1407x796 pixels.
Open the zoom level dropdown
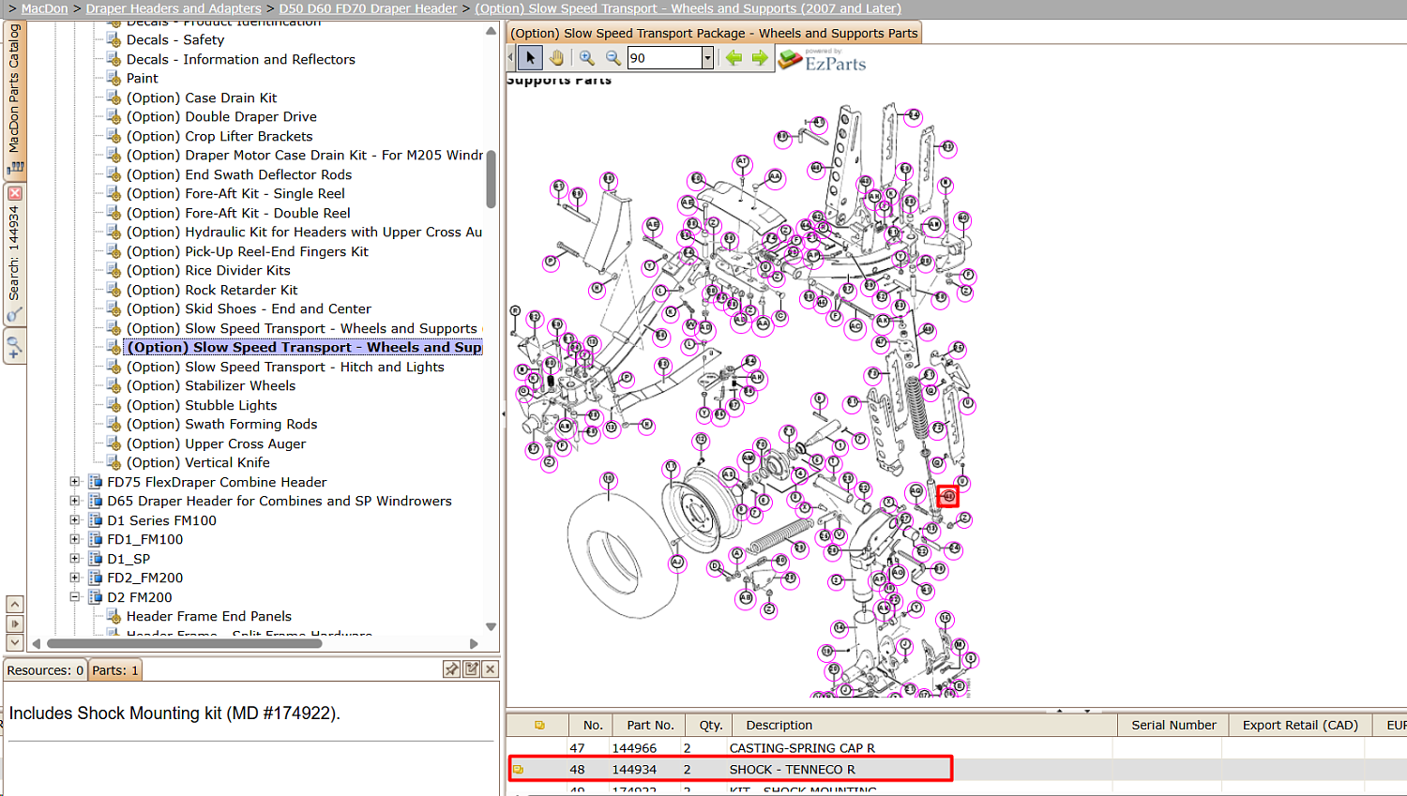tap(708, 58)
